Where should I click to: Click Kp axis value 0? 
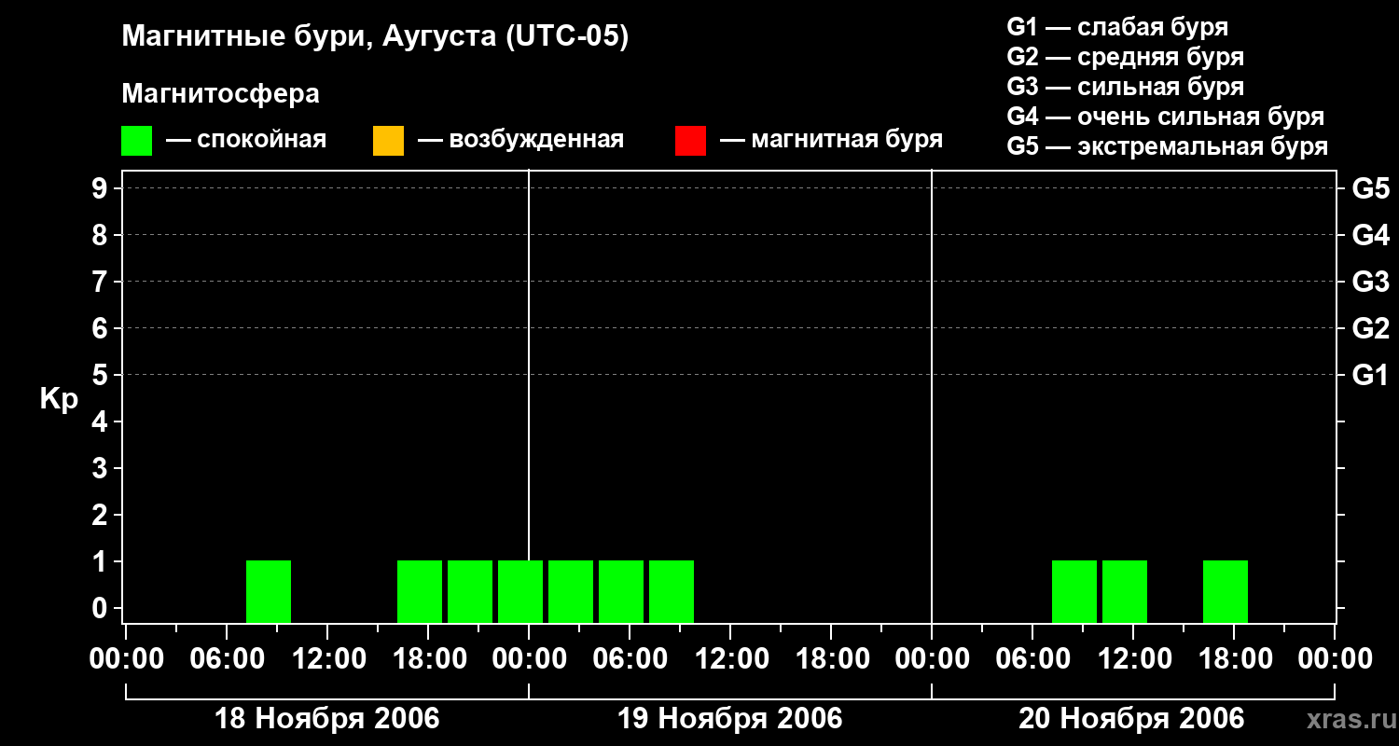click(102, 608)
